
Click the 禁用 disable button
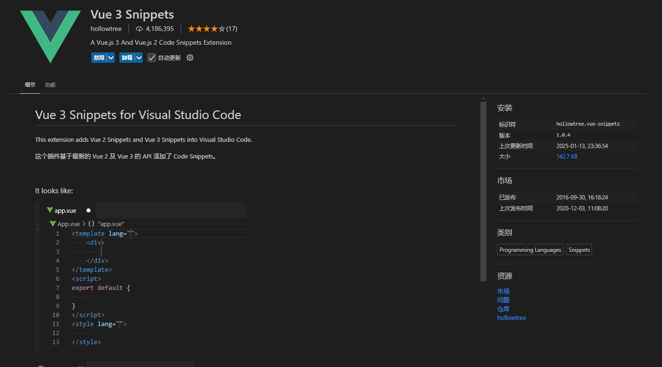(x=99, y=58)
